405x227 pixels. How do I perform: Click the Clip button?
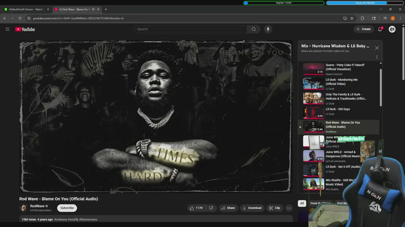pos(274,208)
